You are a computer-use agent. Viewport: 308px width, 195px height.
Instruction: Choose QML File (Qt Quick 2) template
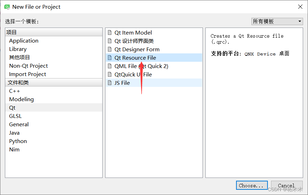154,66
